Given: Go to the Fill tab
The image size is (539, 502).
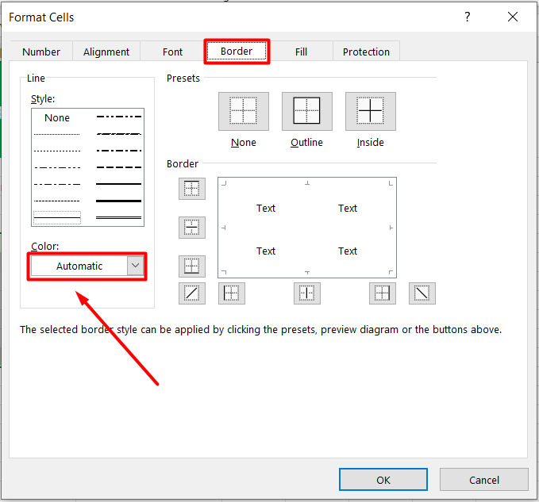Looking at the screenshot, I should 301,52.
